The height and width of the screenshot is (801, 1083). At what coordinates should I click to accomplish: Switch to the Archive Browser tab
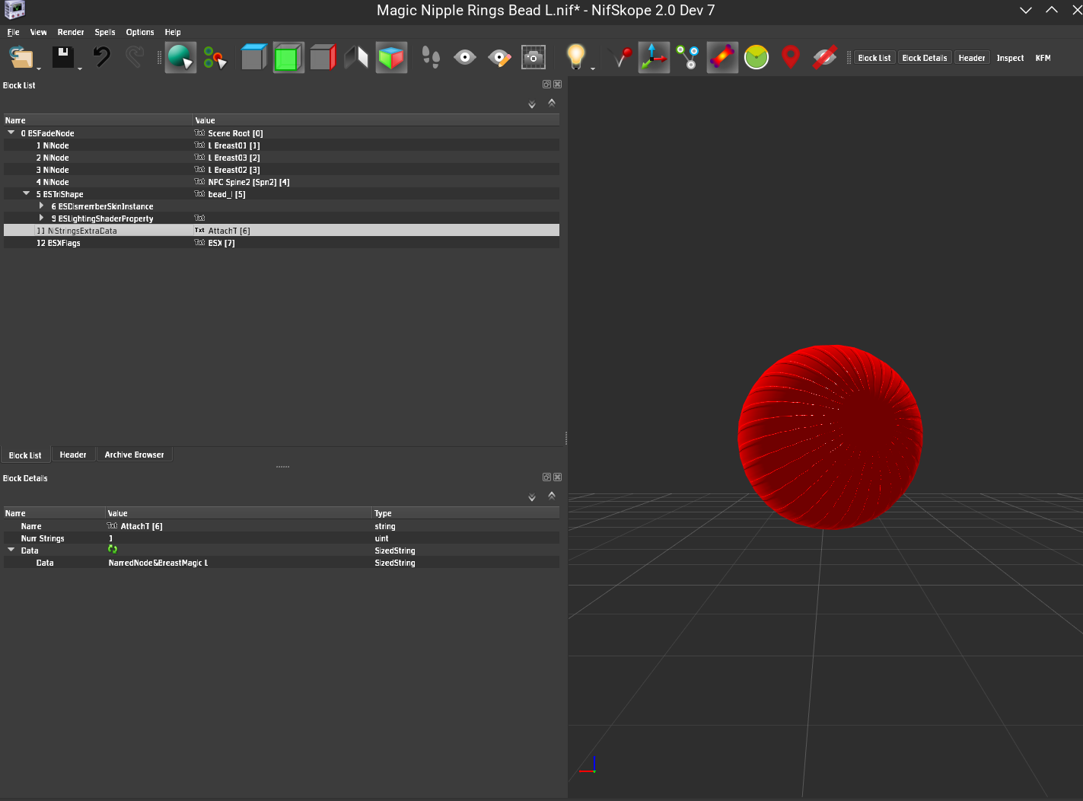(x=135, y=455)
